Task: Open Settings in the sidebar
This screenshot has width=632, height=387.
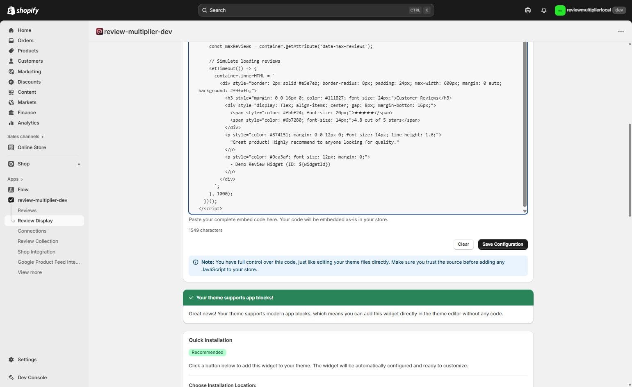Action: 27,360
